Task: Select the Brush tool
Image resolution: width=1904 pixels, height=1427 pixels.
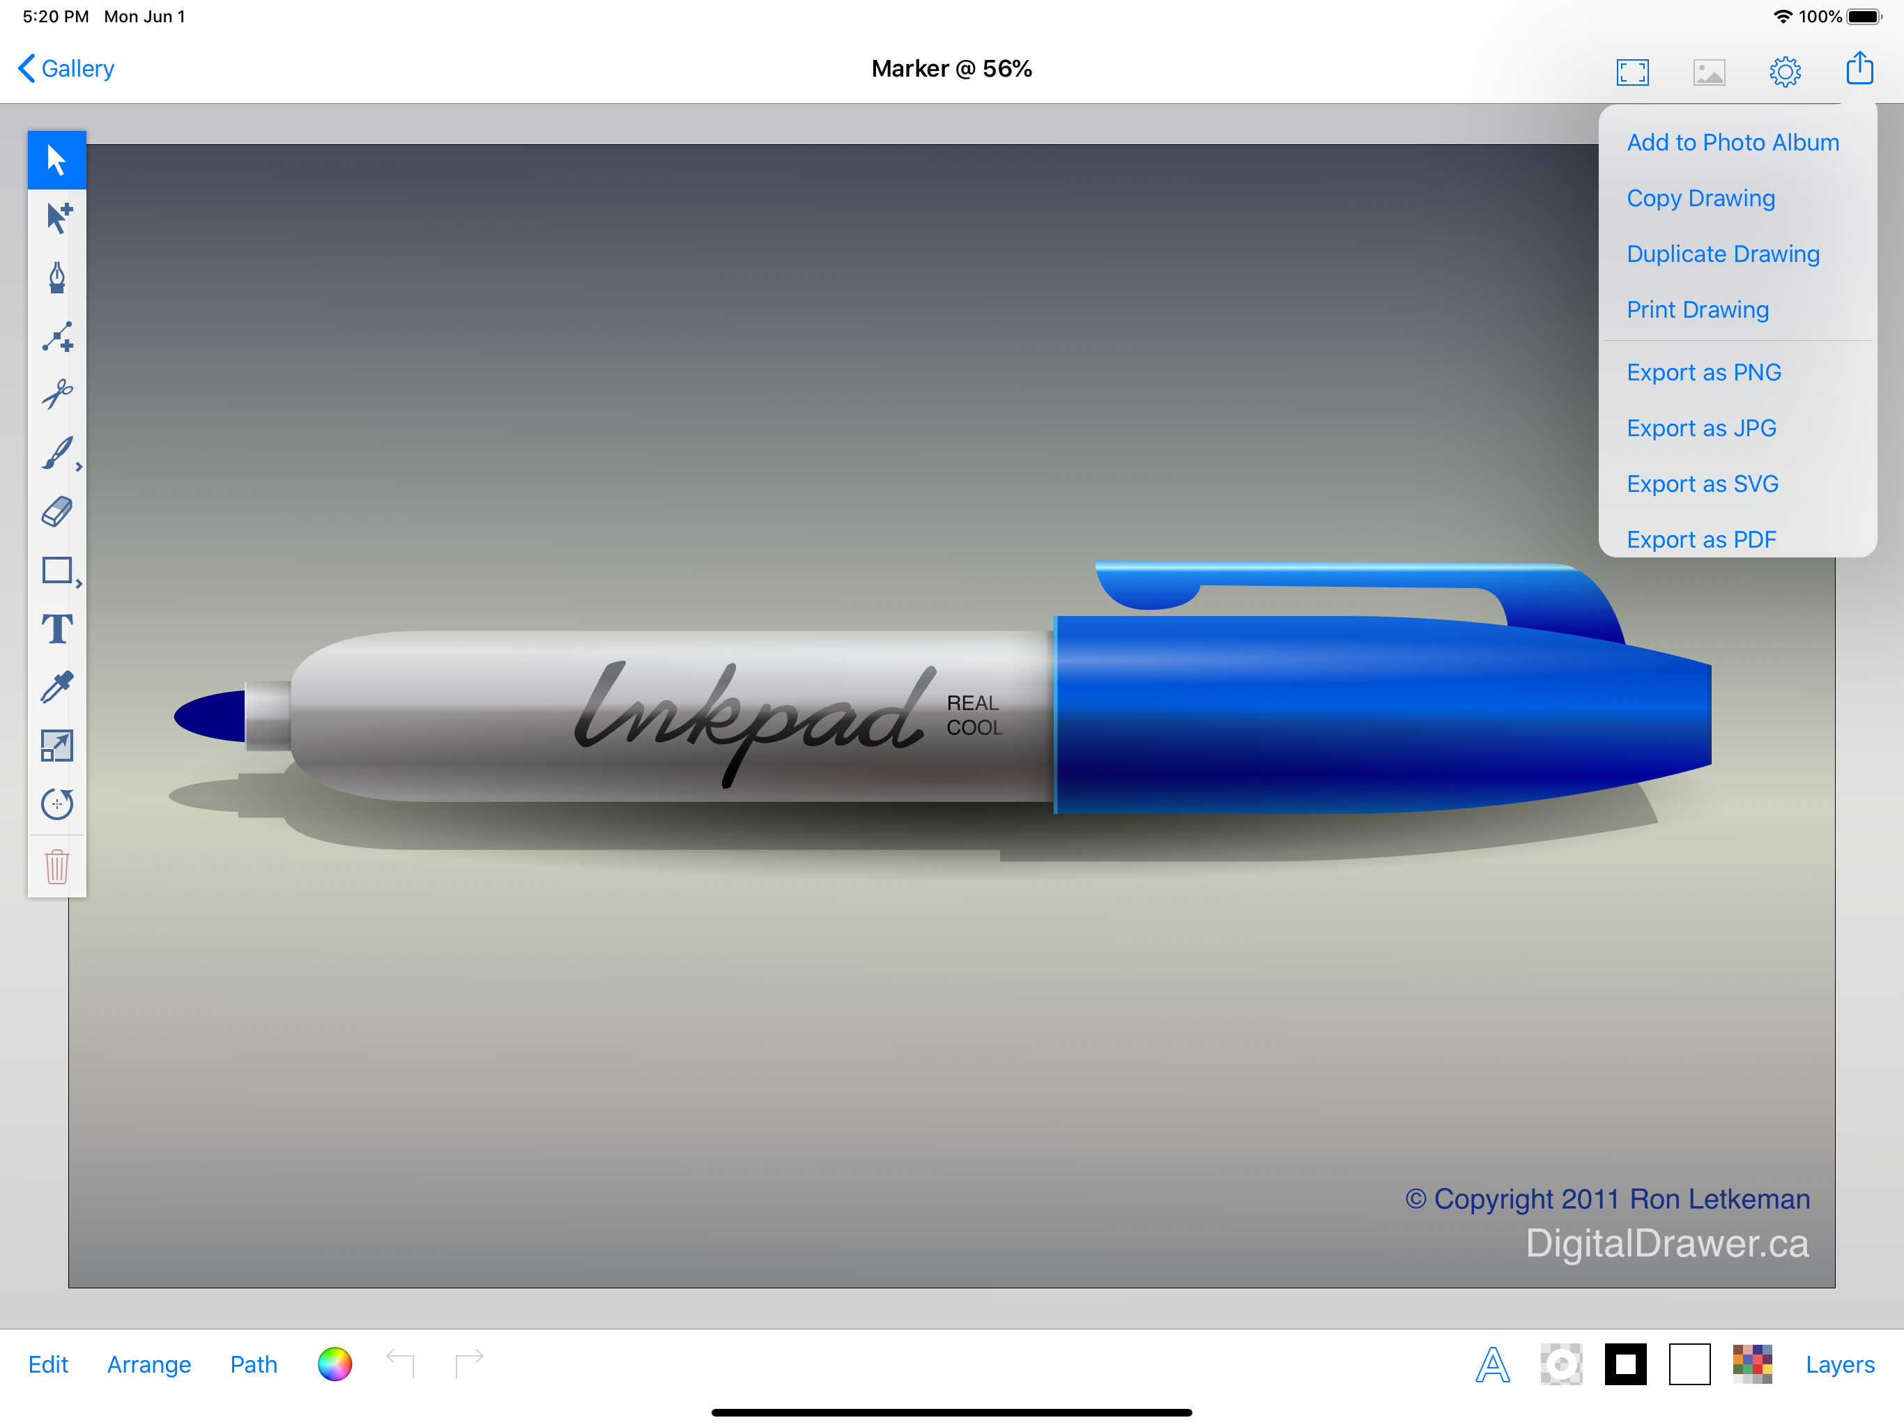Action: point(57,454)
